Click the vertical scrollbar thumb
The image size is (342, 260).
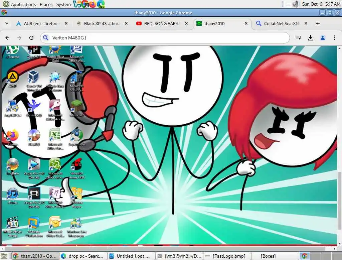[339, 201]
